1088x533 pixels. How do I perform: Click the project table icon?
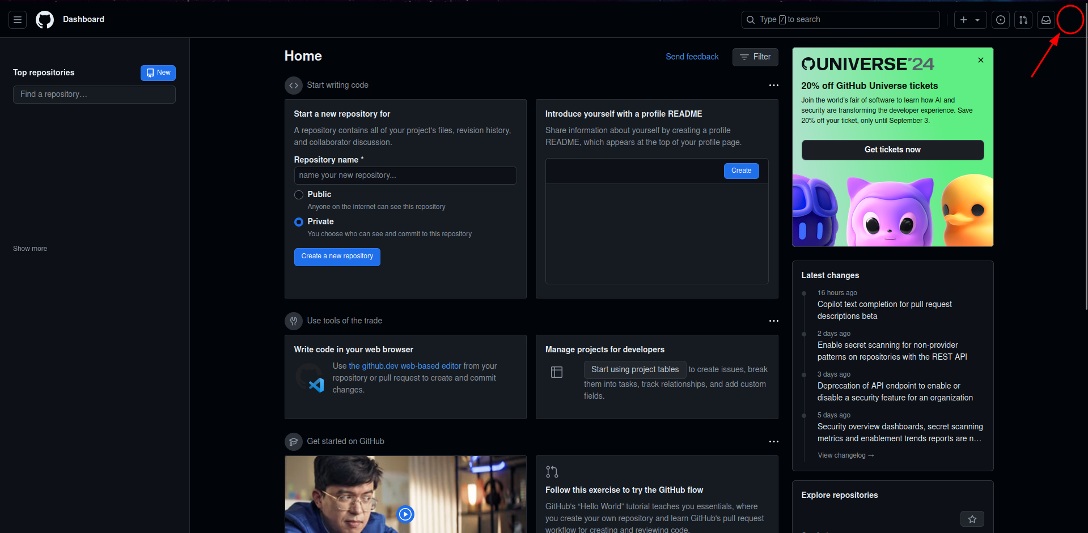(557, 372)
